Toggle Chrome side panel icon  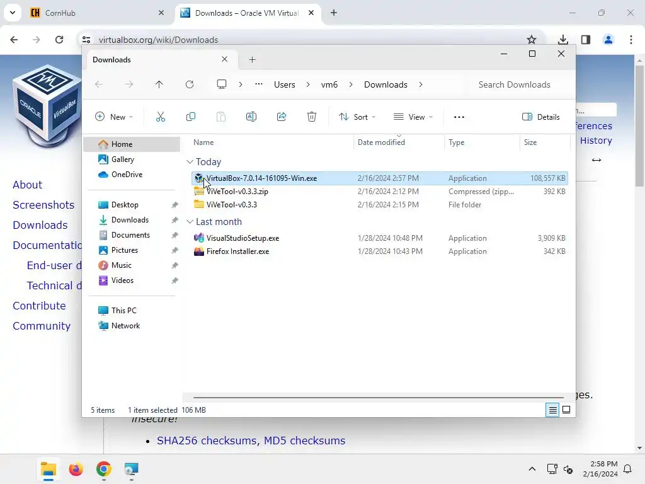(585, 40)
